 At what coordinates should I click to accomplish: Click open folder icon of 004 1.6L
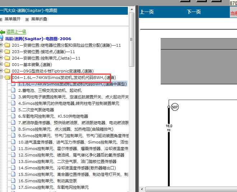tap(7, 78)
